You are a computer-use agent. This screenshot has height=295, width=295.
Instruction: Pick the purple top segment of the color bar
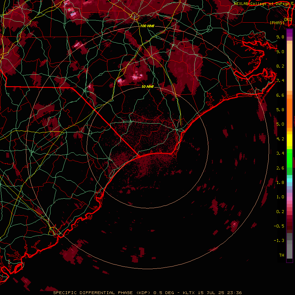pyautogui.click(x=289, y=33)
